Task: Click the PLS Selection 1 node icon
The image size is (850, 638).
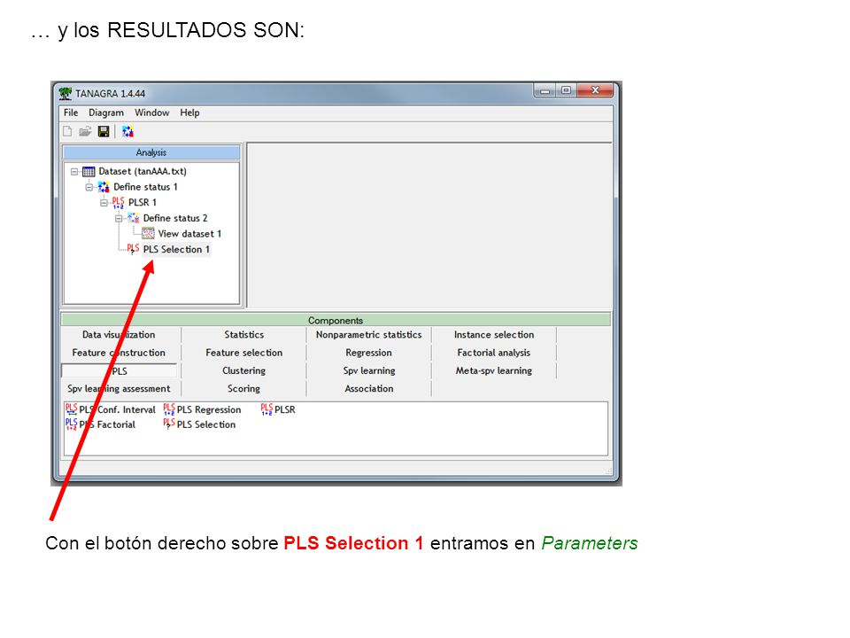Action: [x=133, y=249]
